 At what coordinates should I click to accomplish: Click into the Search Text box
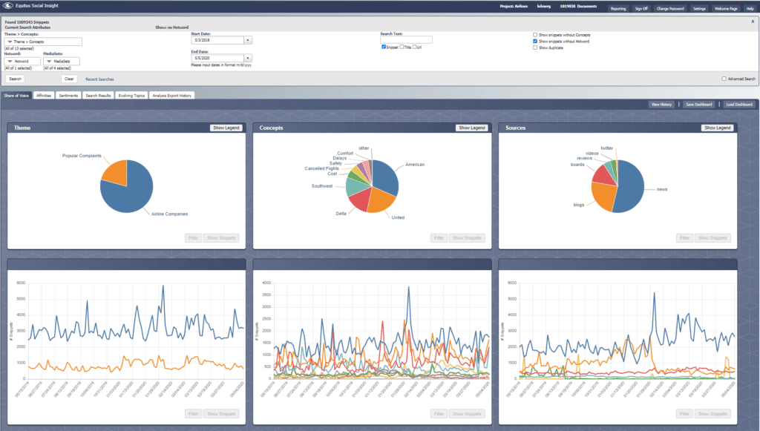pyautogui.click(x=406, y=40)
